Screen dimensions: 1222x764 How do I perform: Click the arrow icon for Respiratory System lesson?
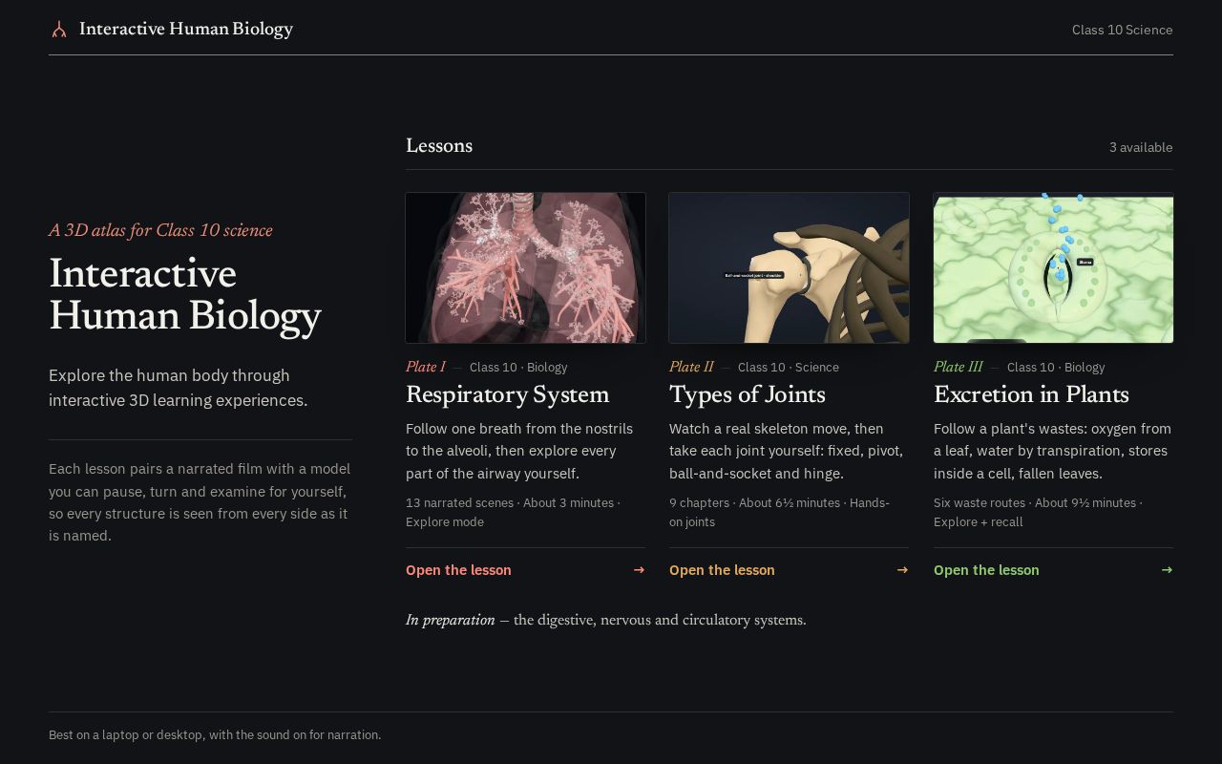pos(639,570)
